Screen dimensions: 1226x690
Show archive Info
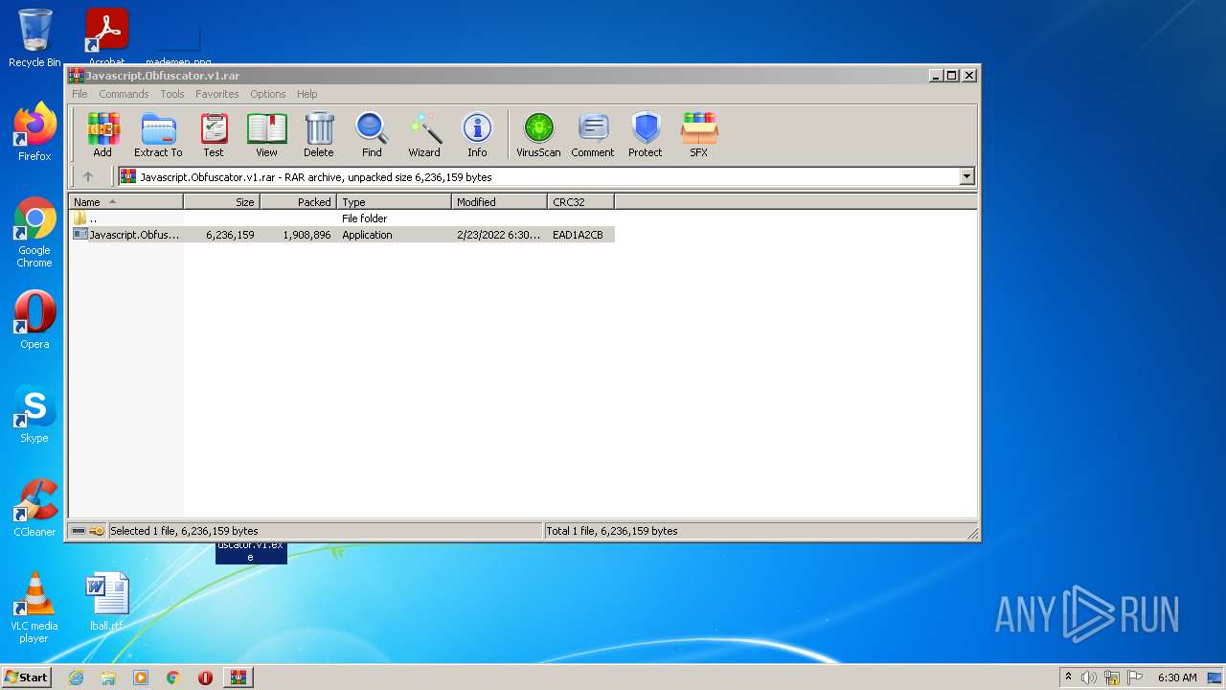[477, 134]
